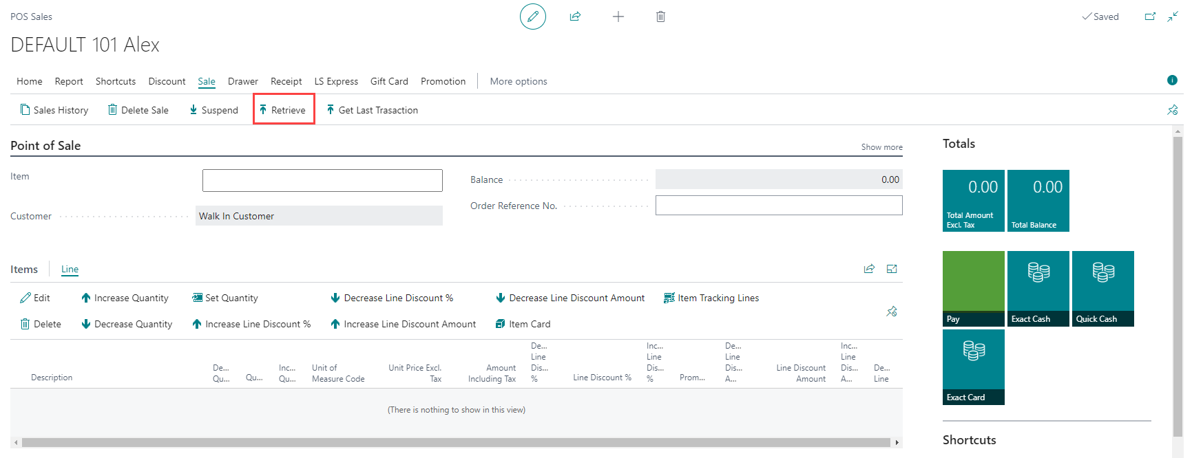Click the trash delete icon in header
The width and height of the screenshot is (1192, 458).
pyautogui.click(x=660, y=17)
